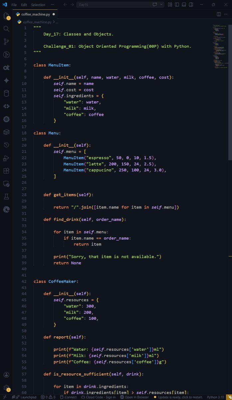Click the 'class MenuItem:' line
This screenshot has width=232, height=400.
tap(52, 65)
